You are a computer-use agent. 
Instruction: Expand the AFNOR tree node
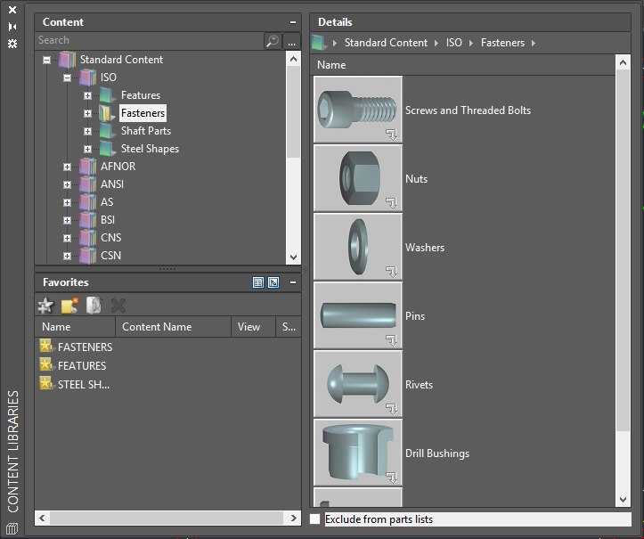click(68, 167)
